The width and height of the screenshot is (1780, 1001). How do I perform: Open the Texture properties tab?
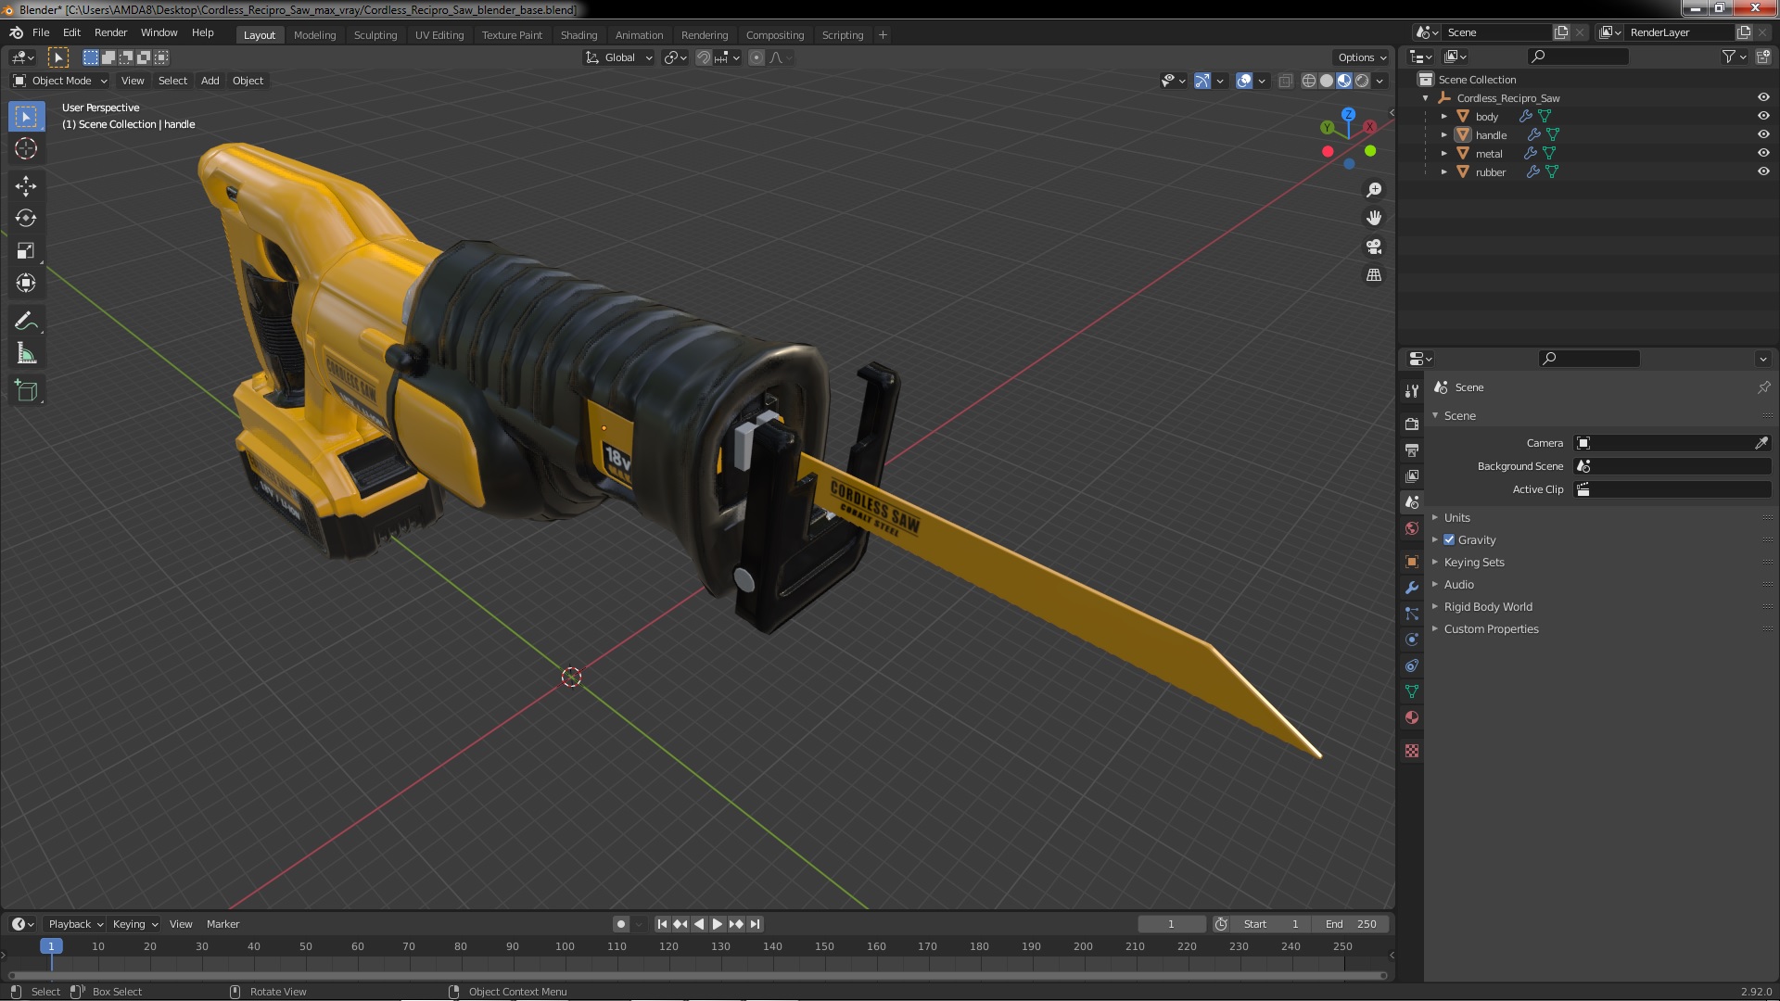click(x=1412, y=751)
